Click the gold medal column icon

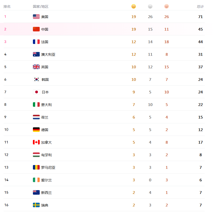[x=134, y=6]
